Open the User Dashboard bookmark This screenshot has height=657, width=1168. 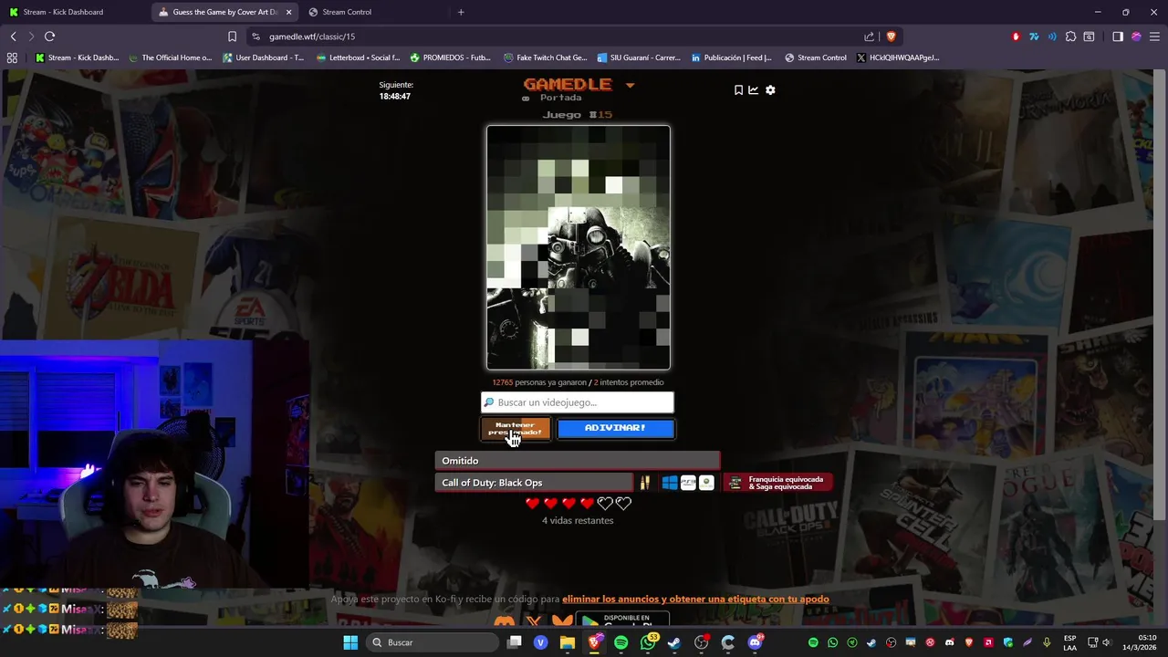(x=263, y=57)
